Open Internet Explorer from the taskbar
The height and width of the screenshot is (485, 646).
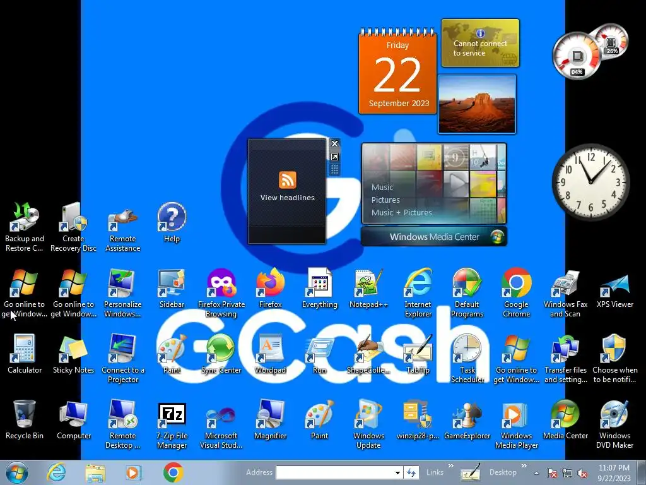56,472
